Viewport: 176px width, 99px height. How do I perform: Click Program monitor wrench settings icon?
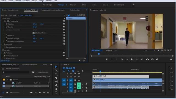click(x=158, y=51)
